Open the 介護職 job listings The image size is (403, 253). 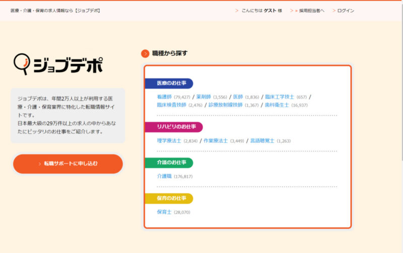164,176
